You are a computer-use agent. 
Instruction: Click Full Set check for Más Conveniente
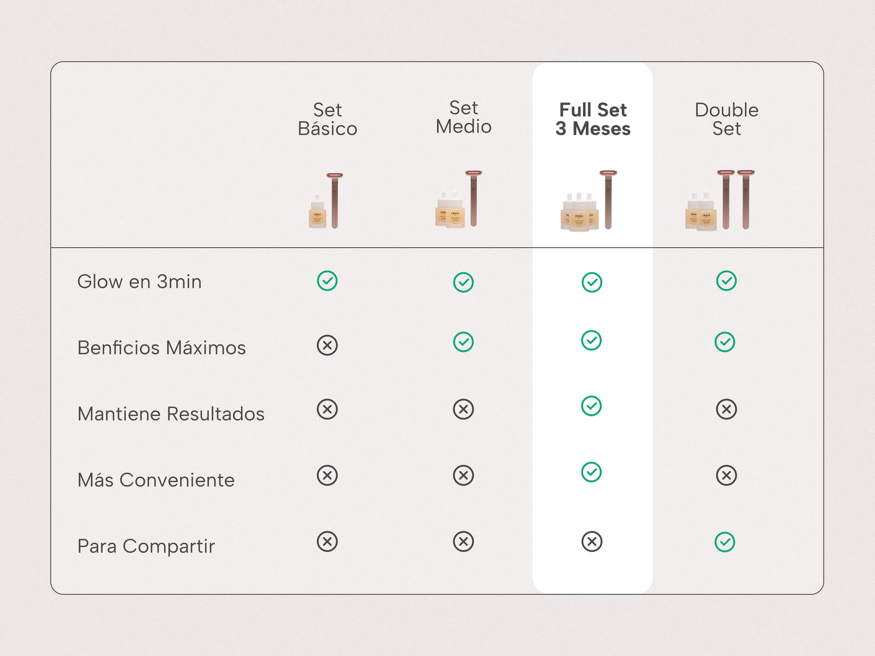coord(591,472)
